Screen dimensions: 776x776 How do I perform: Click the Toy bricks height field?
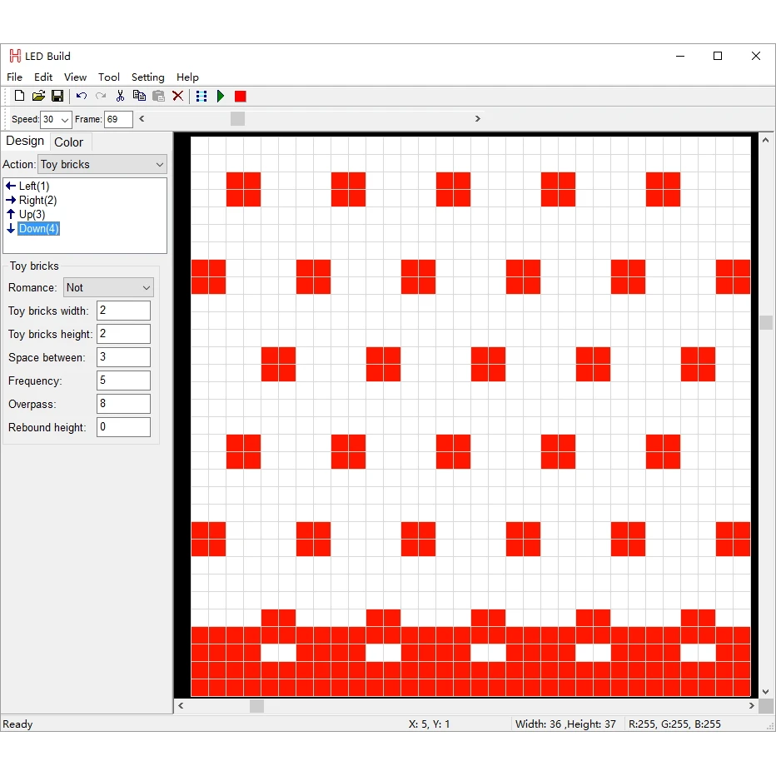[x=124, y=334]
